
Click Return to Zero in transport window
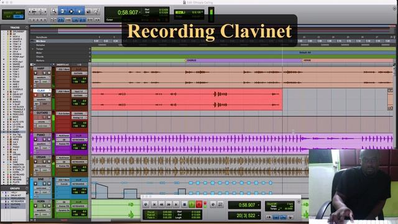point(154,204)
